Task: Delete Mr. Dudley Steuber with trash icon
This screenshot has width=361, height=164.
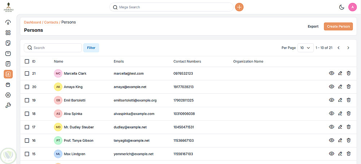Action: 349,127
